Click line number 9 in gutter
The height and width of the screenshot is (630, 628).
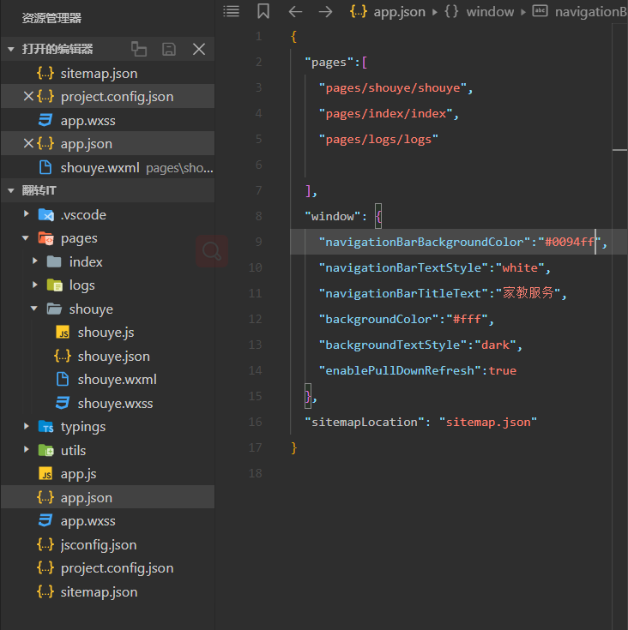258,242
